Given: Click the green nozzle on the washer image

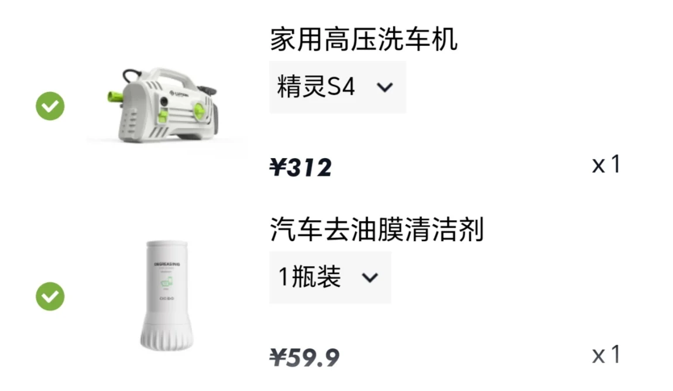Looking at the screenshot, I should click(115, 96).
